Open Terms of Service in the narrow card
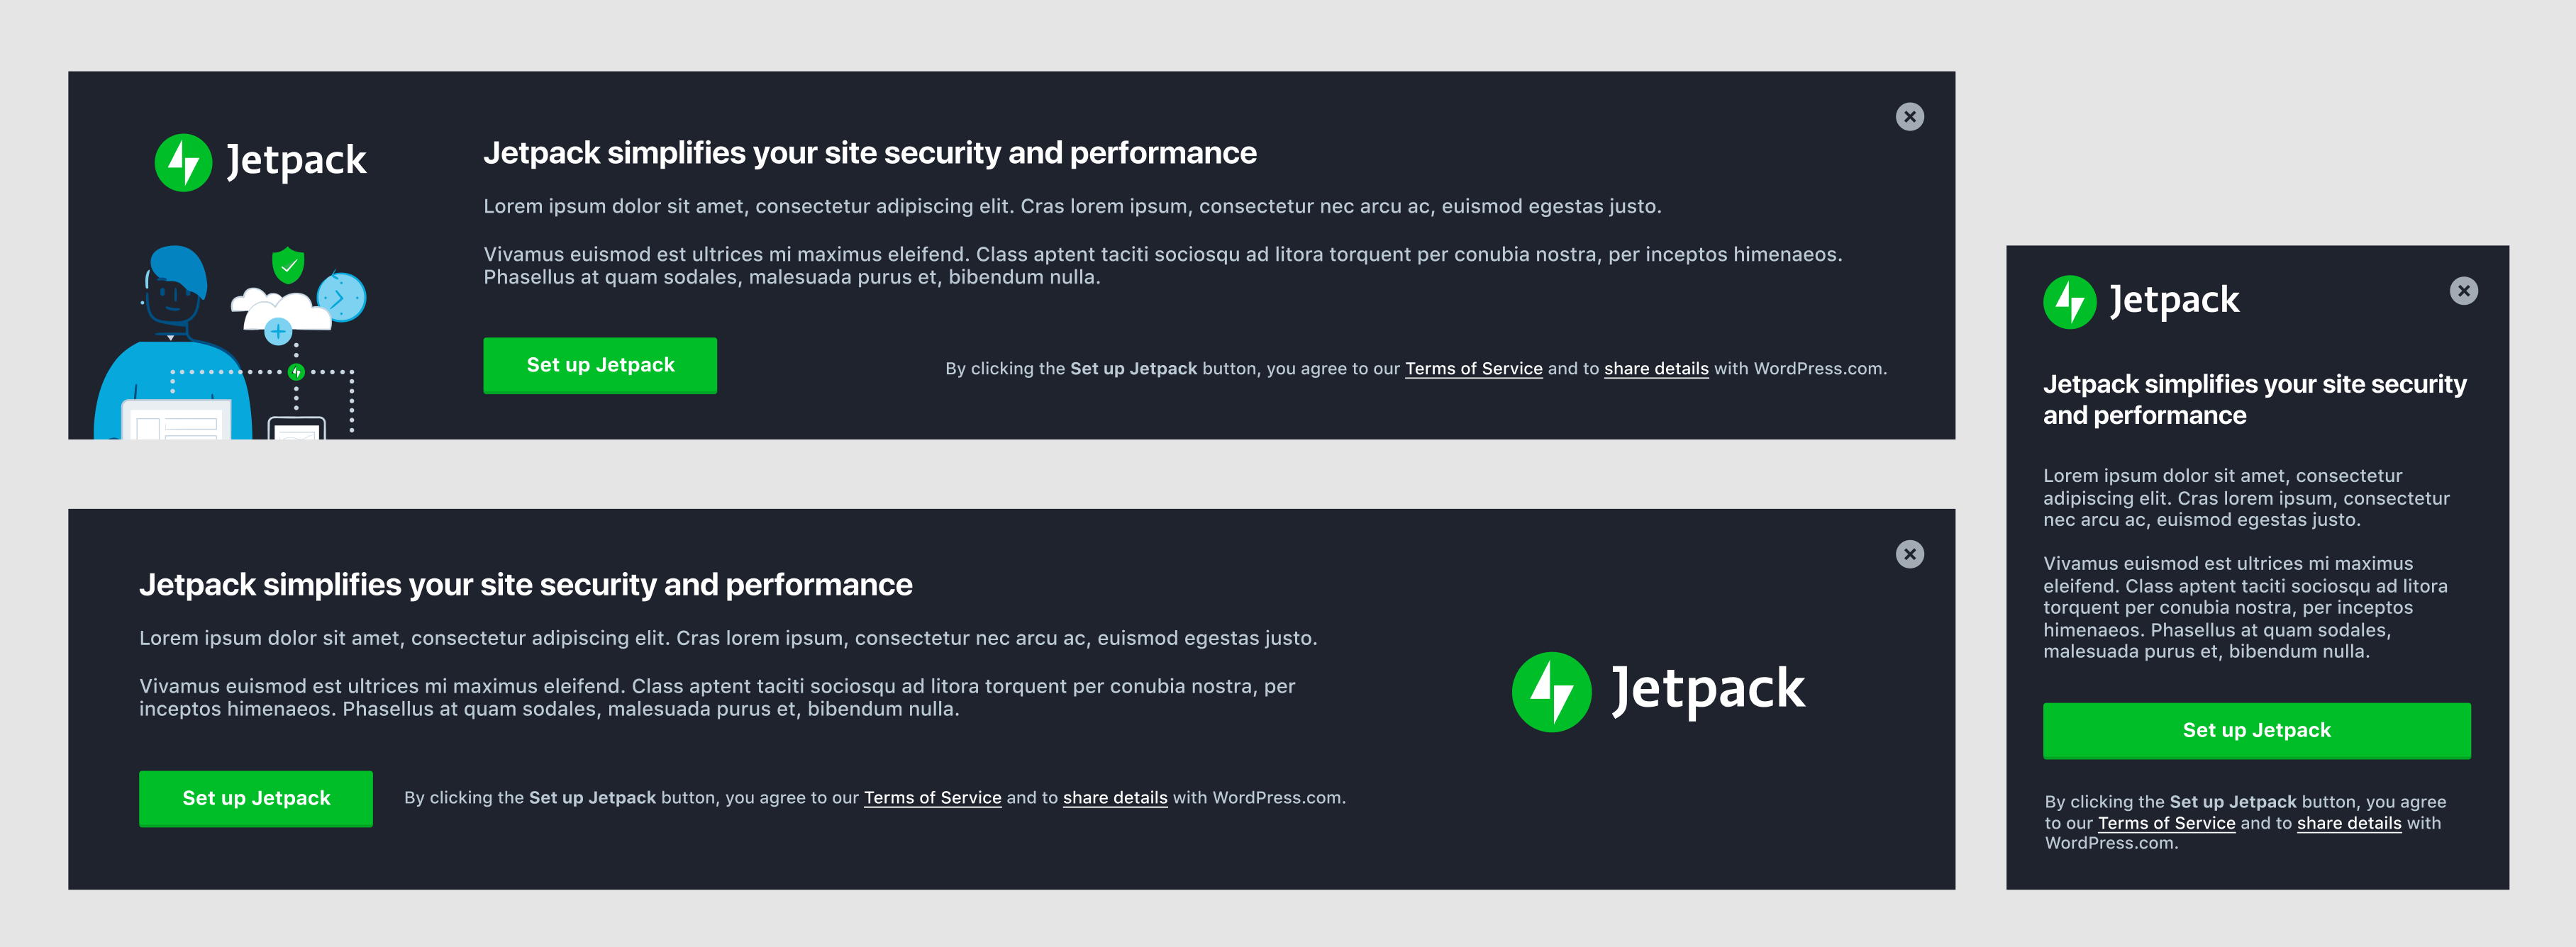 2166,823
